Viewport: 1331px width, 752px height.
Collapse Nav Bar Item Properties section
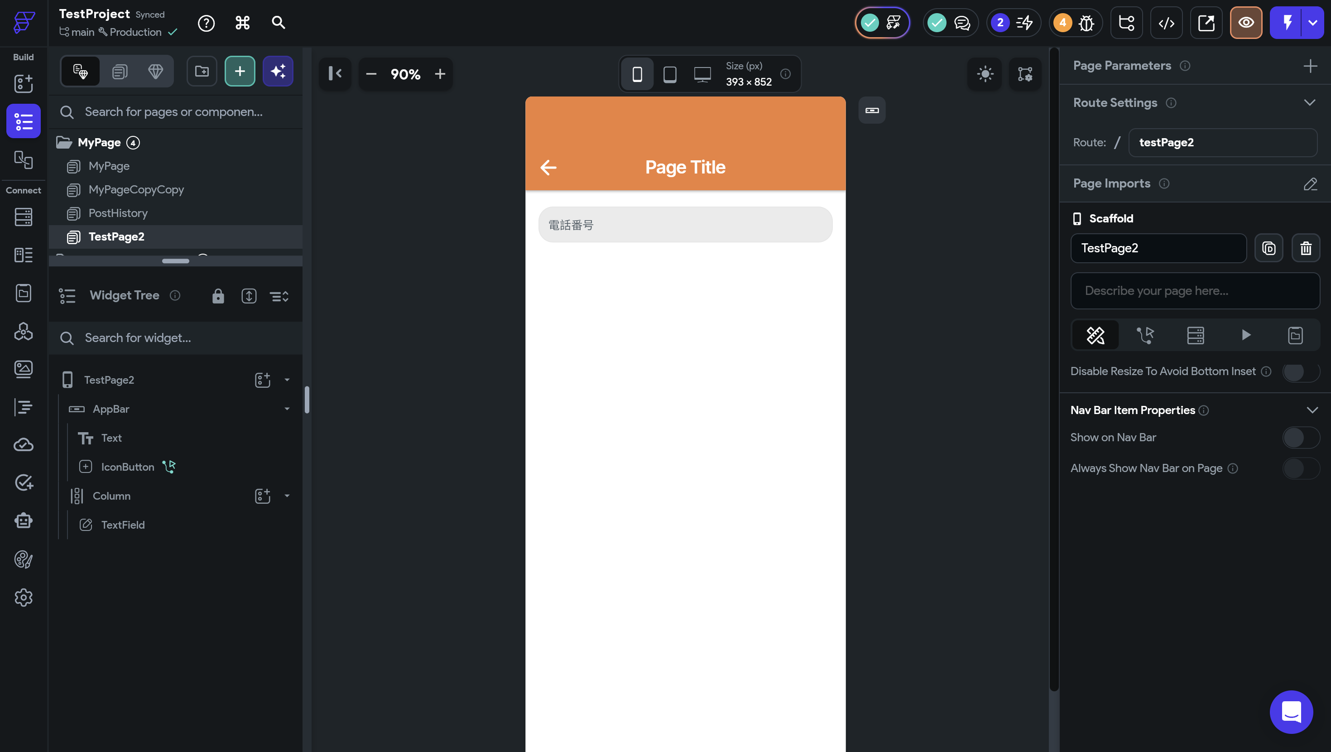click(x=1312, y=410)
